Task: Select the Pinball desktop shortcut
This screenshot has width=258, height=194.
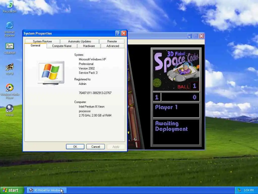Action: click(x=10, y=110)
